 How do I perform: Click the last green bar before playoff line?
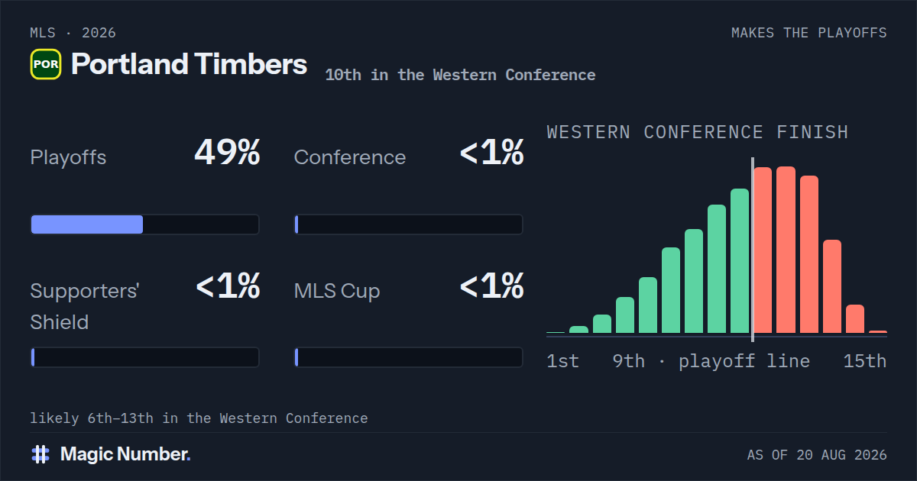tap(740, 261)
